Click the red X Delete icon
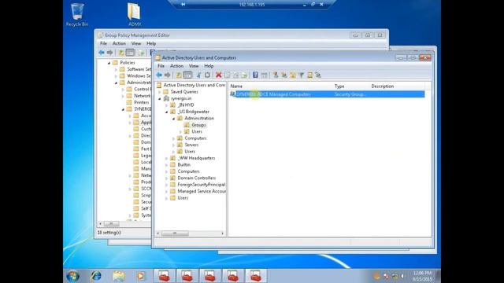The width and height of the screenshot is (504, 283). [219, 75]
